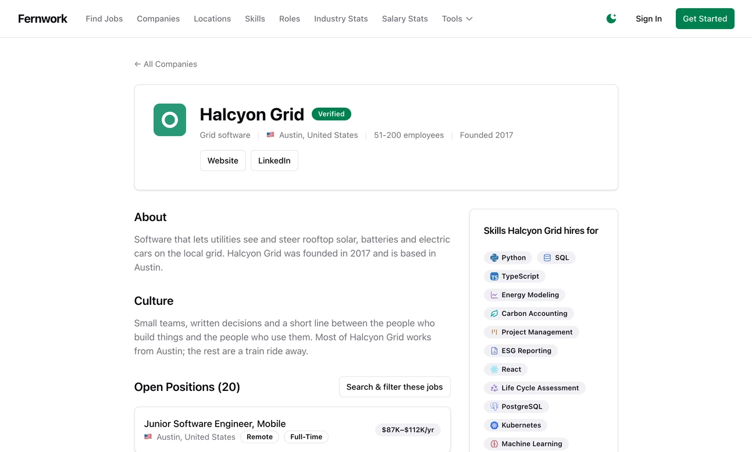Click the Remote tag on the job
Screen dimensions: 752x452
tap(260, 437)
